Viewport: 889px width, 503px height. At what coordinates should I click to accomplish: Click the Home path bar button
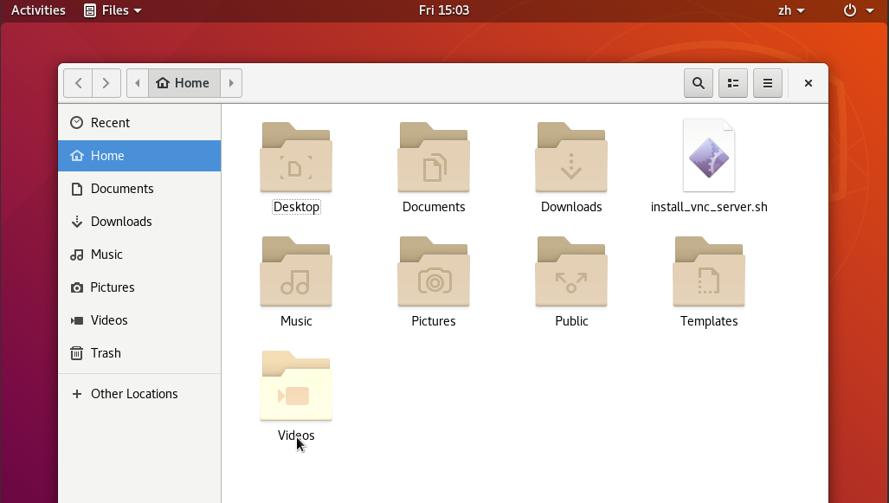click(184, 83)
